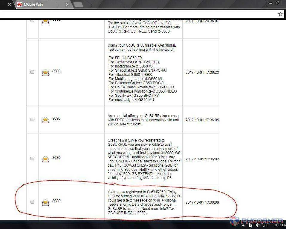This screenshot has width=286, height=229.
Task: Open the volume speaker icon in tray
Action: 258,225
